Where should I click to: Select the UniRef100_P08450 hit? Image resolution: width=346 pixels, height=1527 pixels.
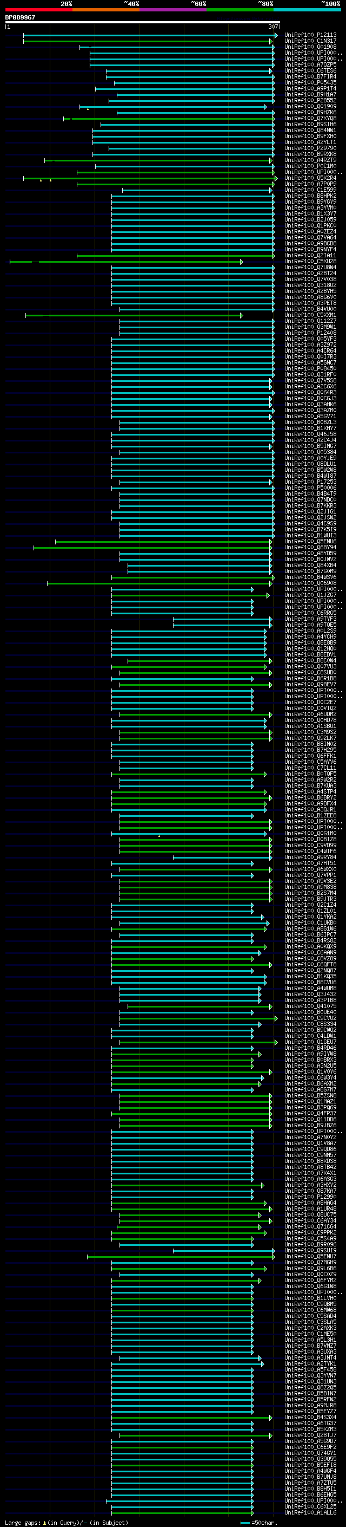click(310, 369)
